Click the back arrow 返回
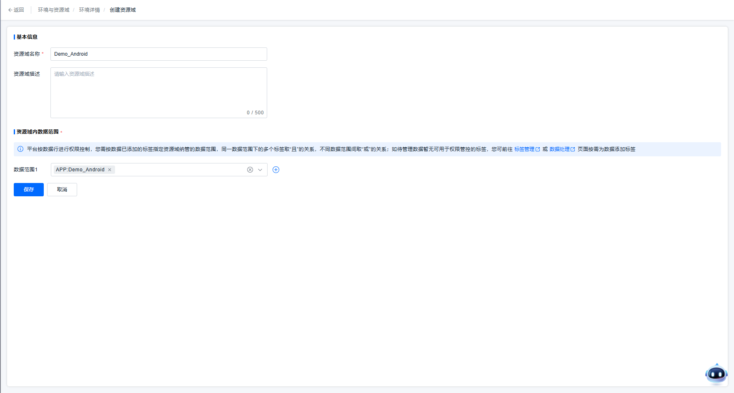The image size is (734, 393). (16, 10)
